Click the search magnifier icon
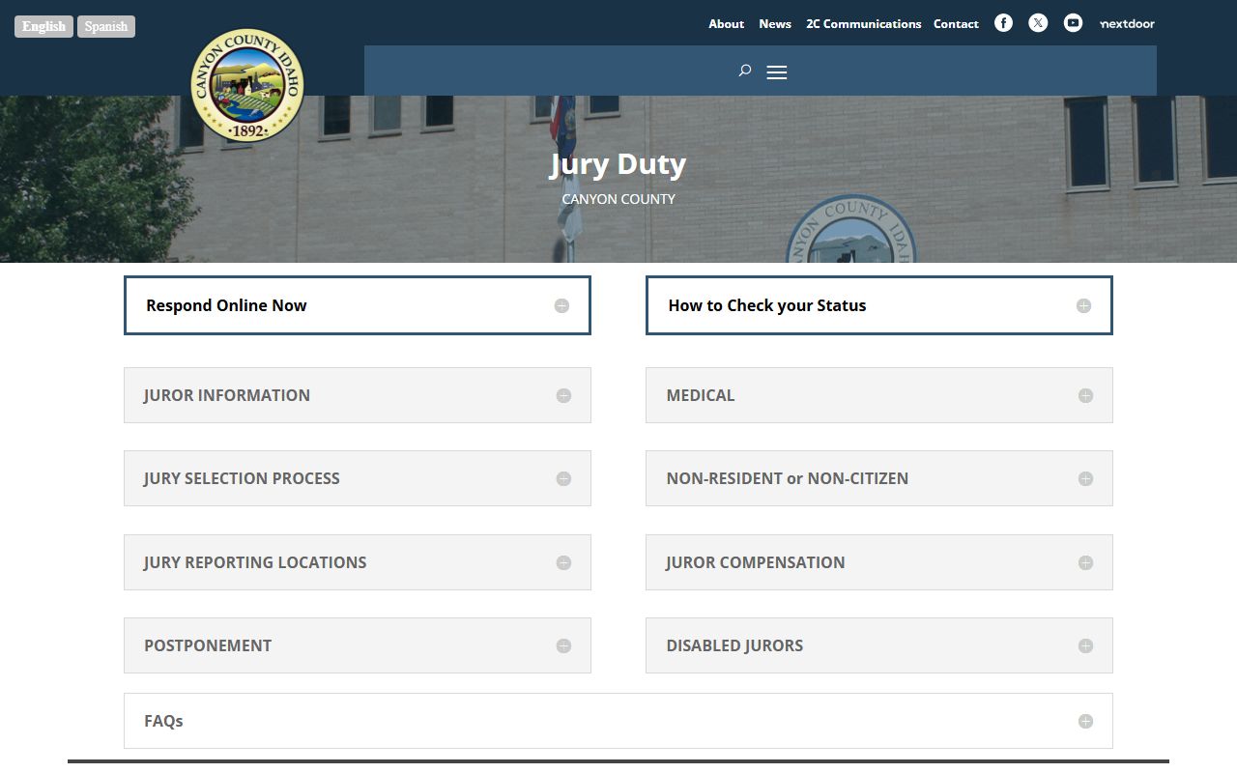This screenshot has height=773, width=1237. (745, 71)
